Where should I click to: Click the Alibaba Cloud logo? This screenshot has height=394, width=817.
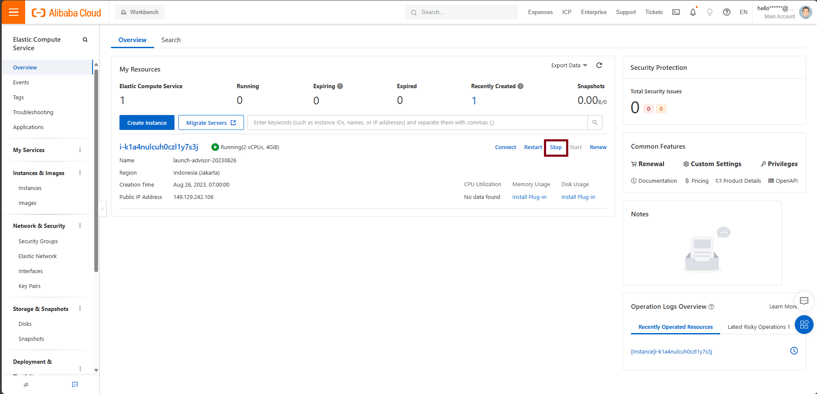coord(67,13)
